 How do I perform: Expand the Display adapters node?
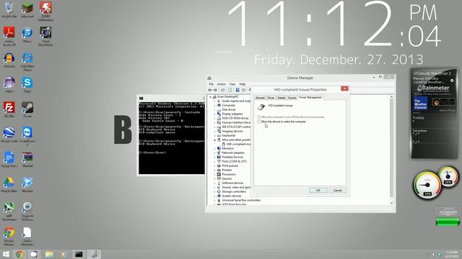click(215, 114)
